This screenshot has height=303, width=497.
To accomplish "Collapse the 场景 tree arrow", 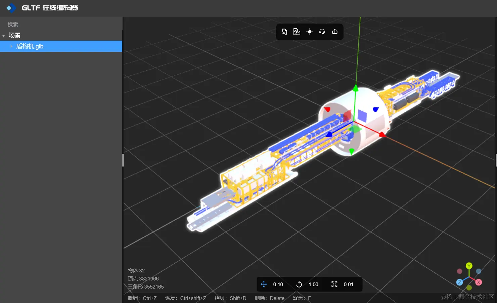I will pyautogui.click(x=4, y=35).
